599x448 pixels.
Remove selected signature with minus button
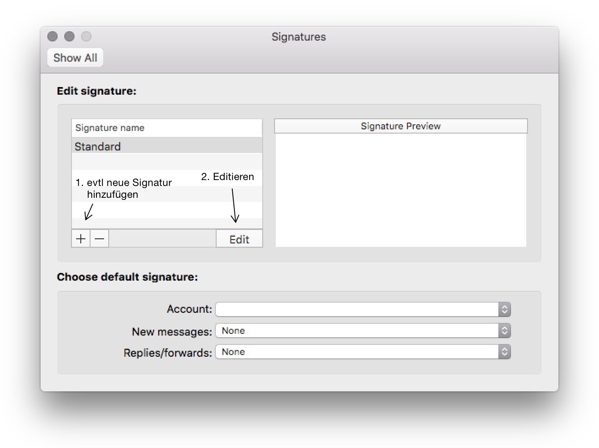(x=99, y=239)
